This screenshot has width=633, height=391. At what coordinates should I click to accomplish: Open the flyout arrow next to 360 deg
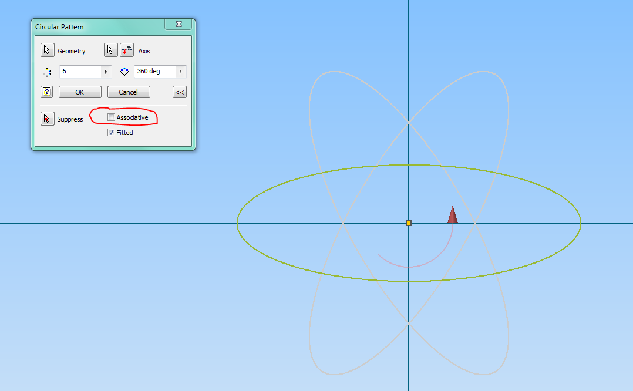pos(180,71)
